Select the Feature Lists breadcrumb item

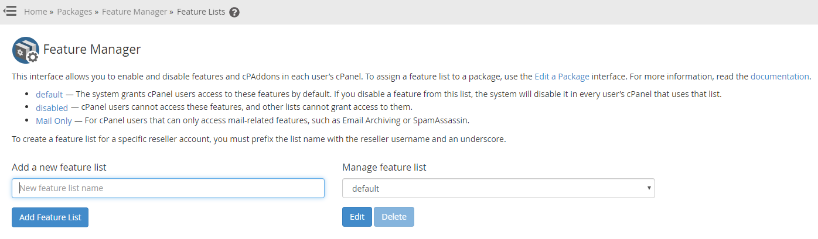pos(201,12)
